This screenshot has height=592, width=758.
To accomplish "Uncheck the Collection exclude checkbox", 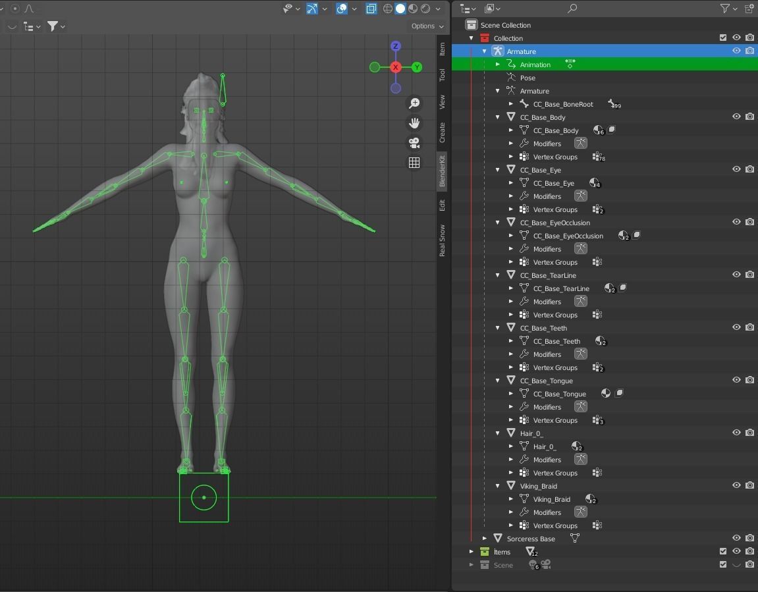I will point(722,38).
